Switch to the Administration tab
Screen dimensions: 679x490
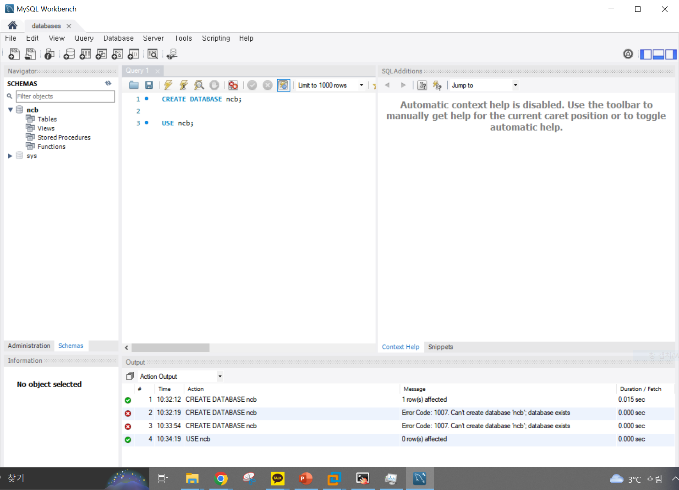(29, 346)
